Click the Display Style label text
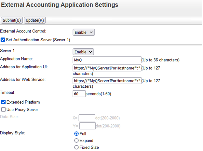This screenshot has height=151, width=203. point(12,133)
